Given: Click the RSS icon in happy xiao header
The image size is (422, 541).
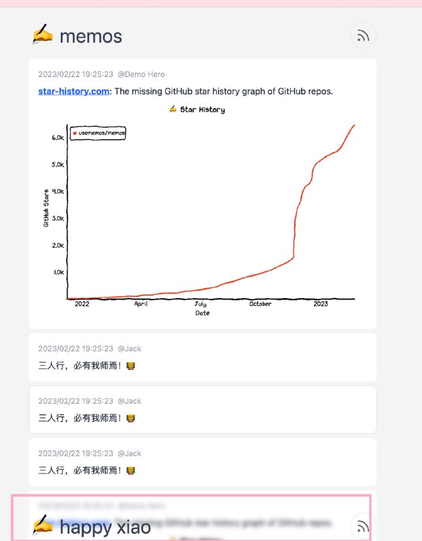Looking at the screenshot, I should click(363, 525).
